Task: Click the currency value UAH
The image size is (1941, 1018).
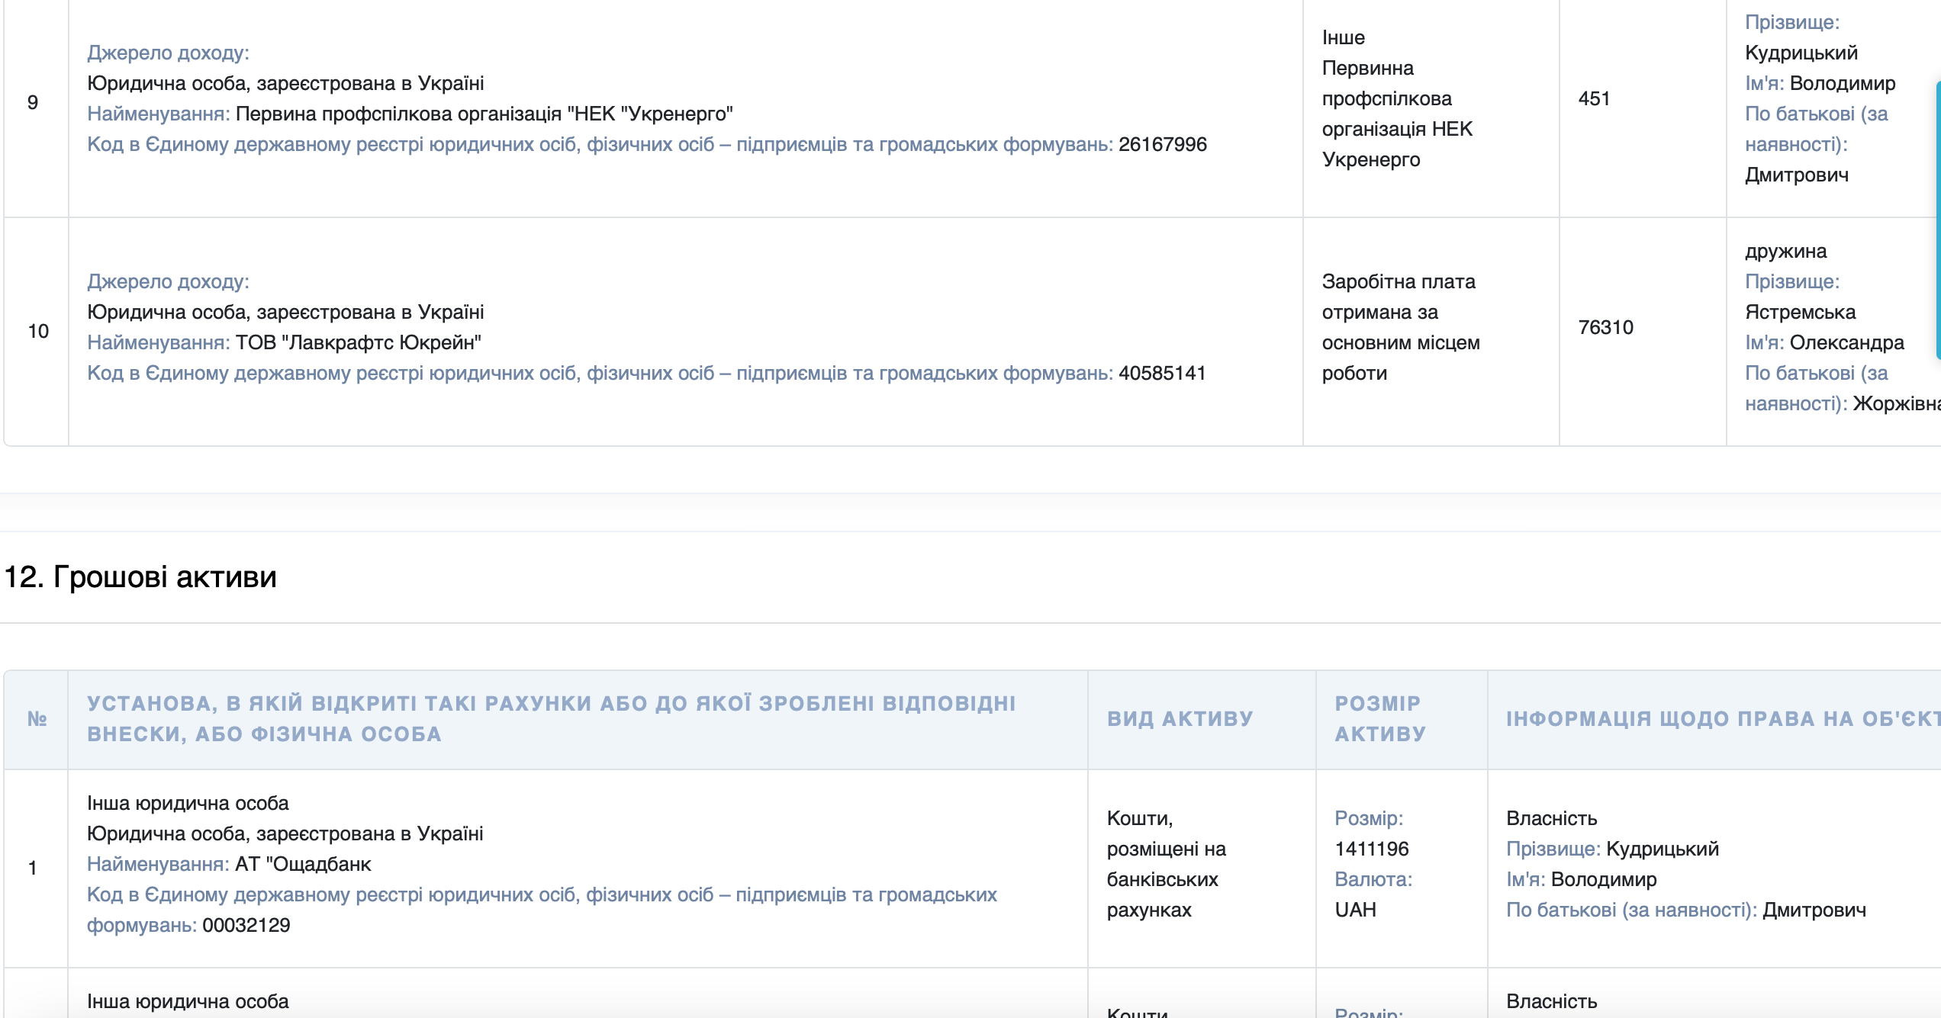Action: tap(1355, 910)
